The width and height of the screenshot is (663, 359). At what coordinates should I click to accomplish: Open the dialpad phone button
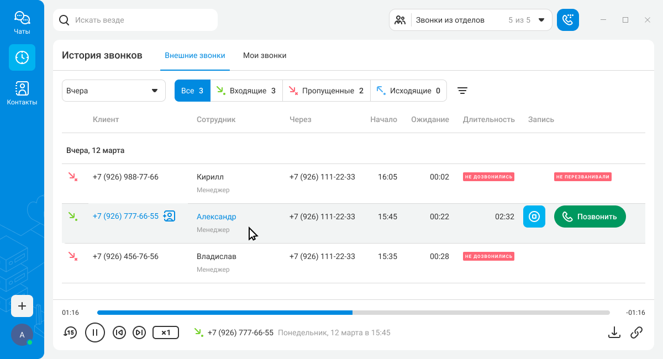coord(567,20)
